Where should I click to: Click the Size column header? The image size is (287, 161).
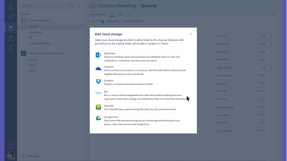coord(263,36)
